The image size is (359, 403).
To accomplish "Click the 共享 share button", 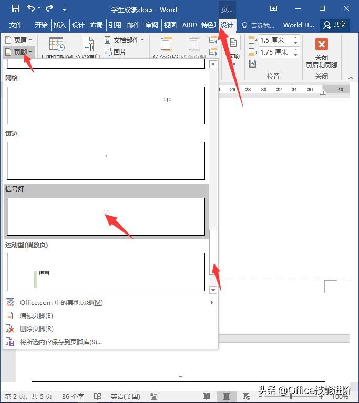I will (334, 25).
